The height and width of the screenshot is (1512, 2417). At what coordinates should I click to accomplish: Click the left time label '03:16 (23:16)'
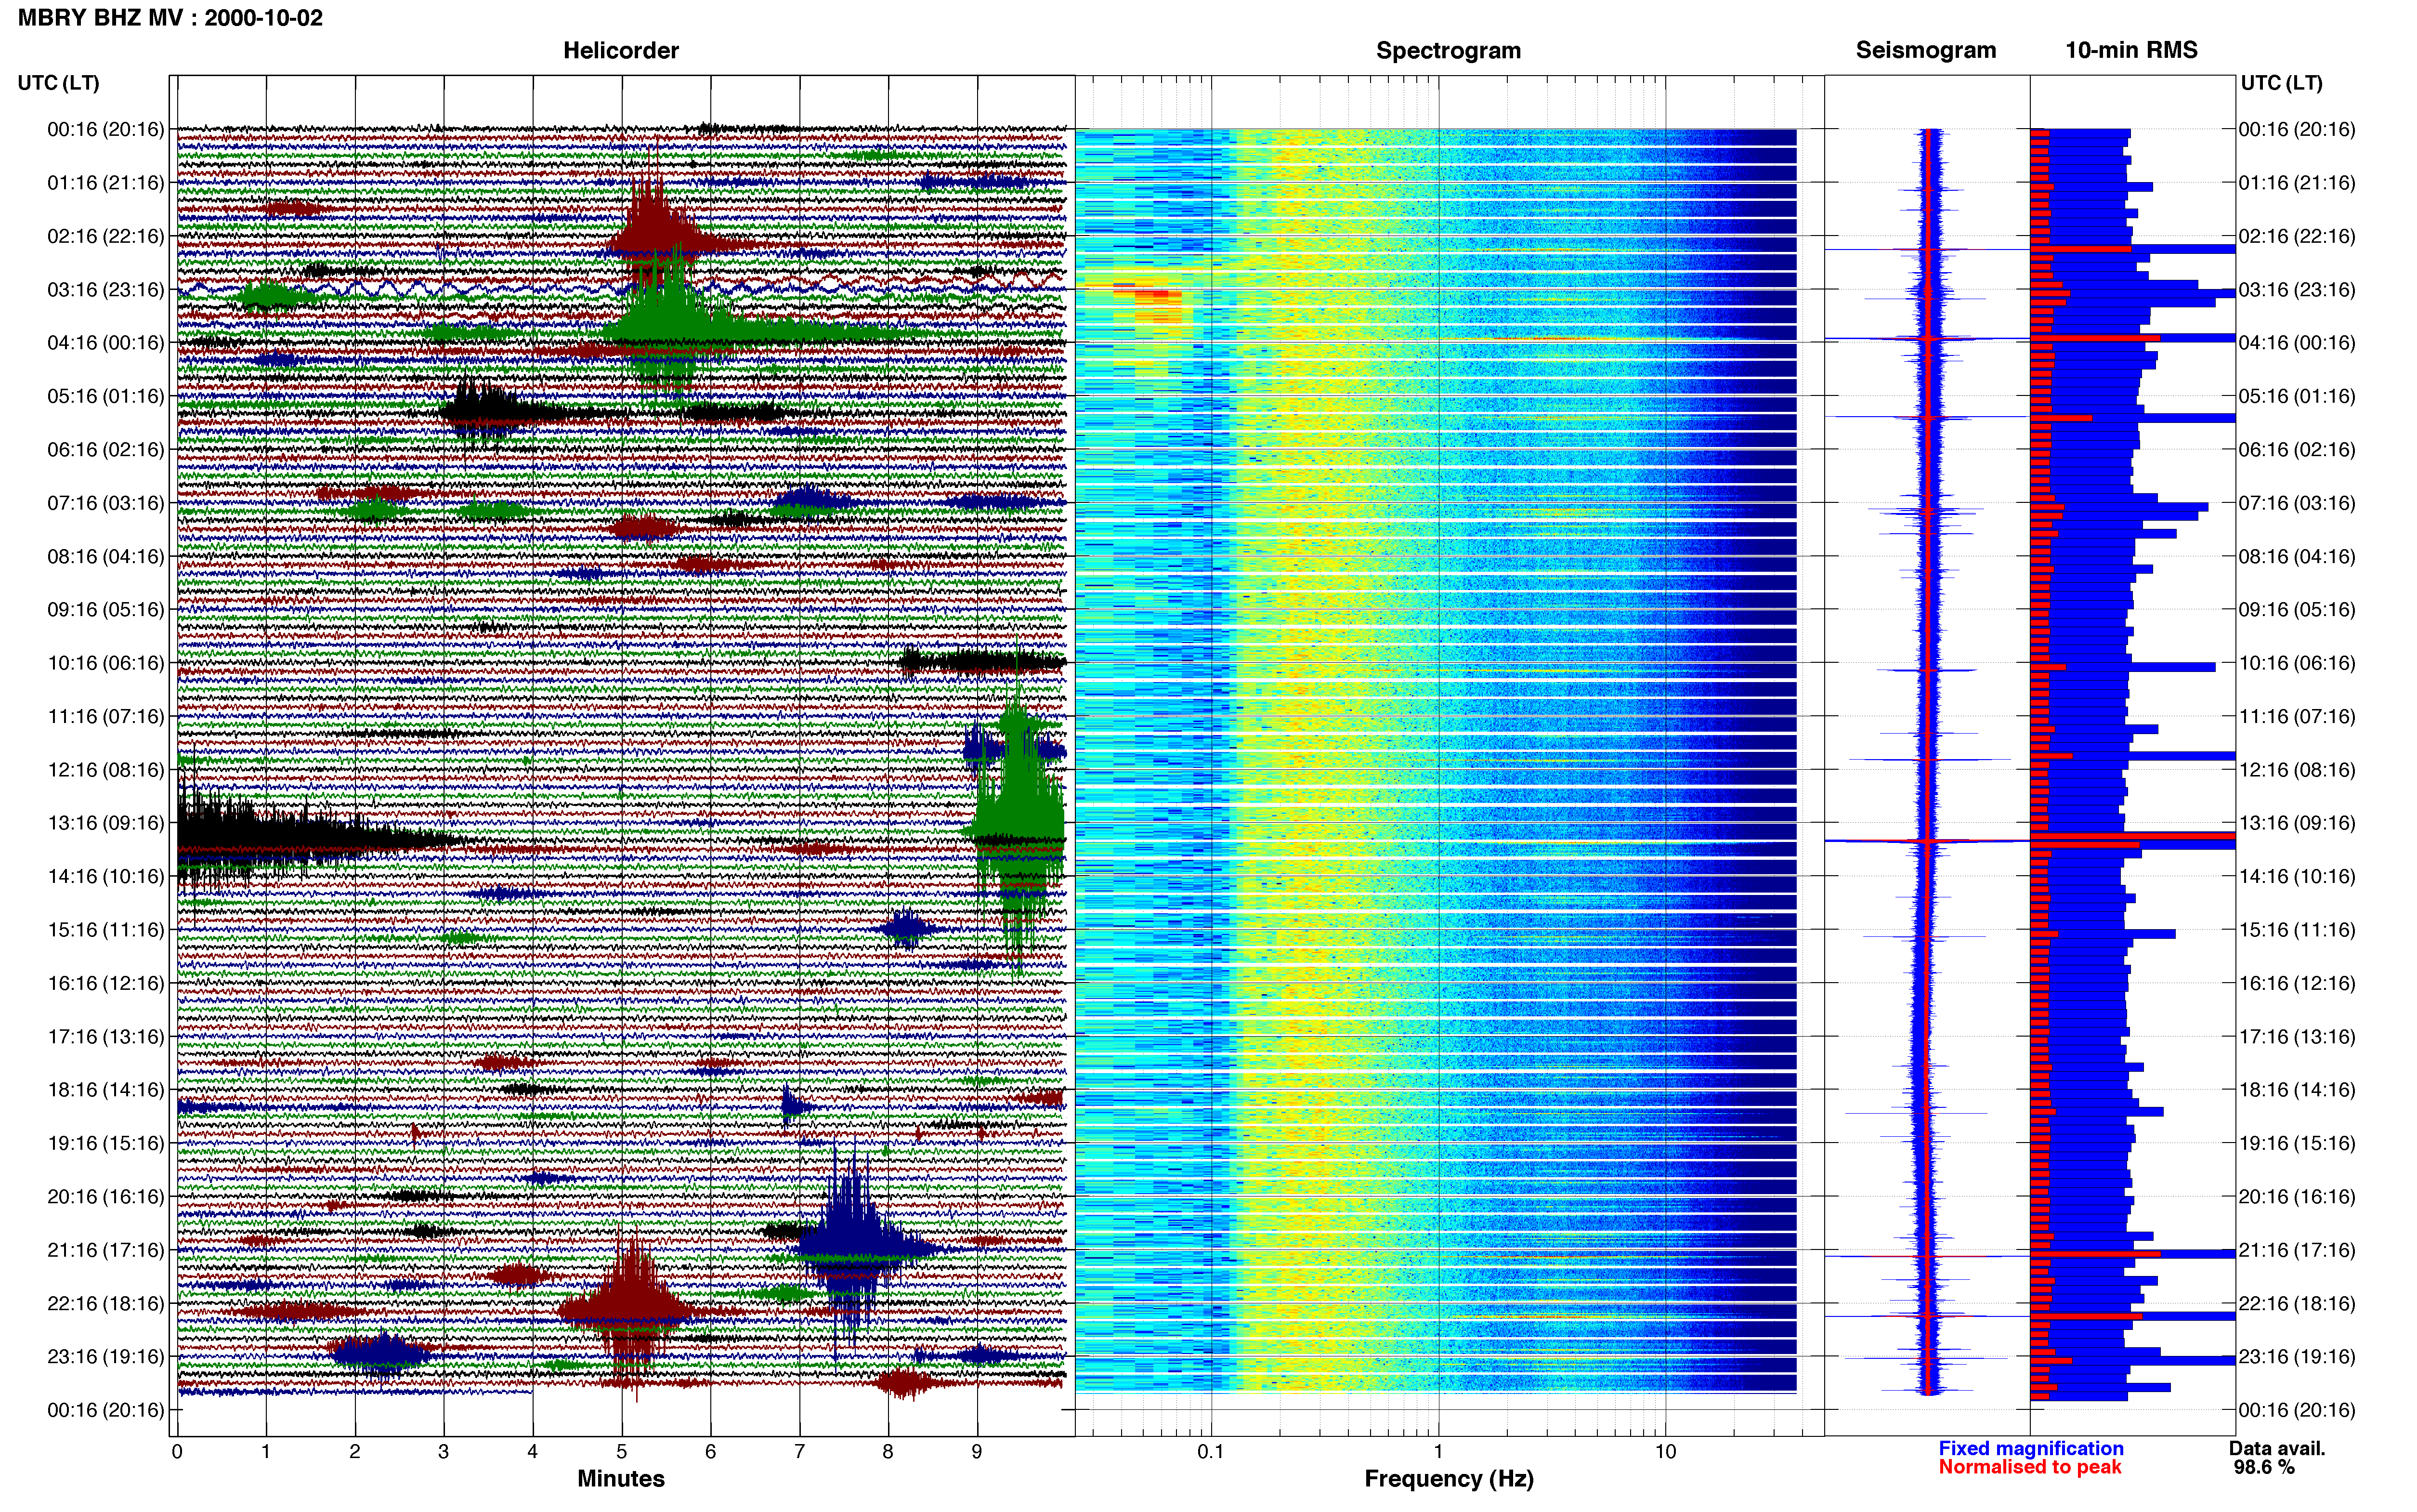[x=106, y=290]
